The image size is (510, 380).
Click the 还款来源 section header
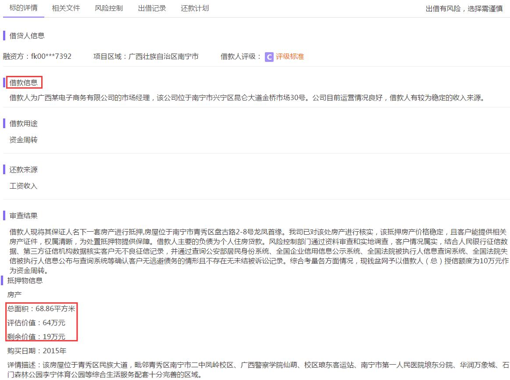23,169
